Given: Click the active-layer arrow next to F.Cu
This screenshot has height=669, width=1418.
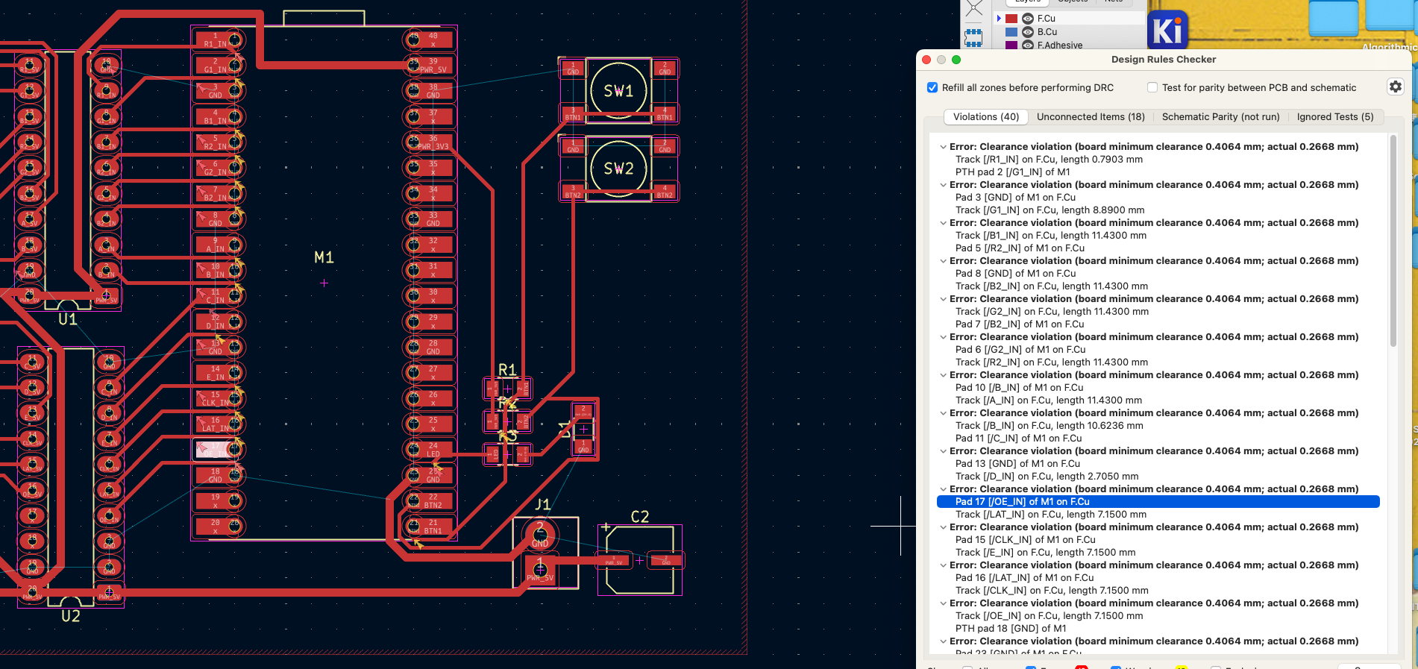Looking at the screenshot, I should click(x=999, y=19).
